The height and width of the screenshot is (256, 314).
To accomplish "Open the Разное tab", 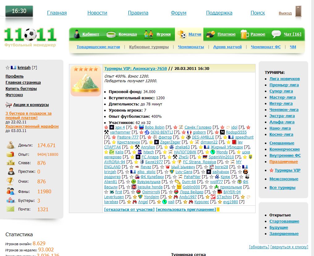I will [x=258, y=34].
